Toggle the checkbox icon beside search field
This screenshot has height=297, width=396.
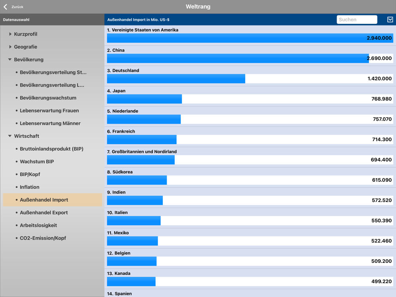(390, 19)
